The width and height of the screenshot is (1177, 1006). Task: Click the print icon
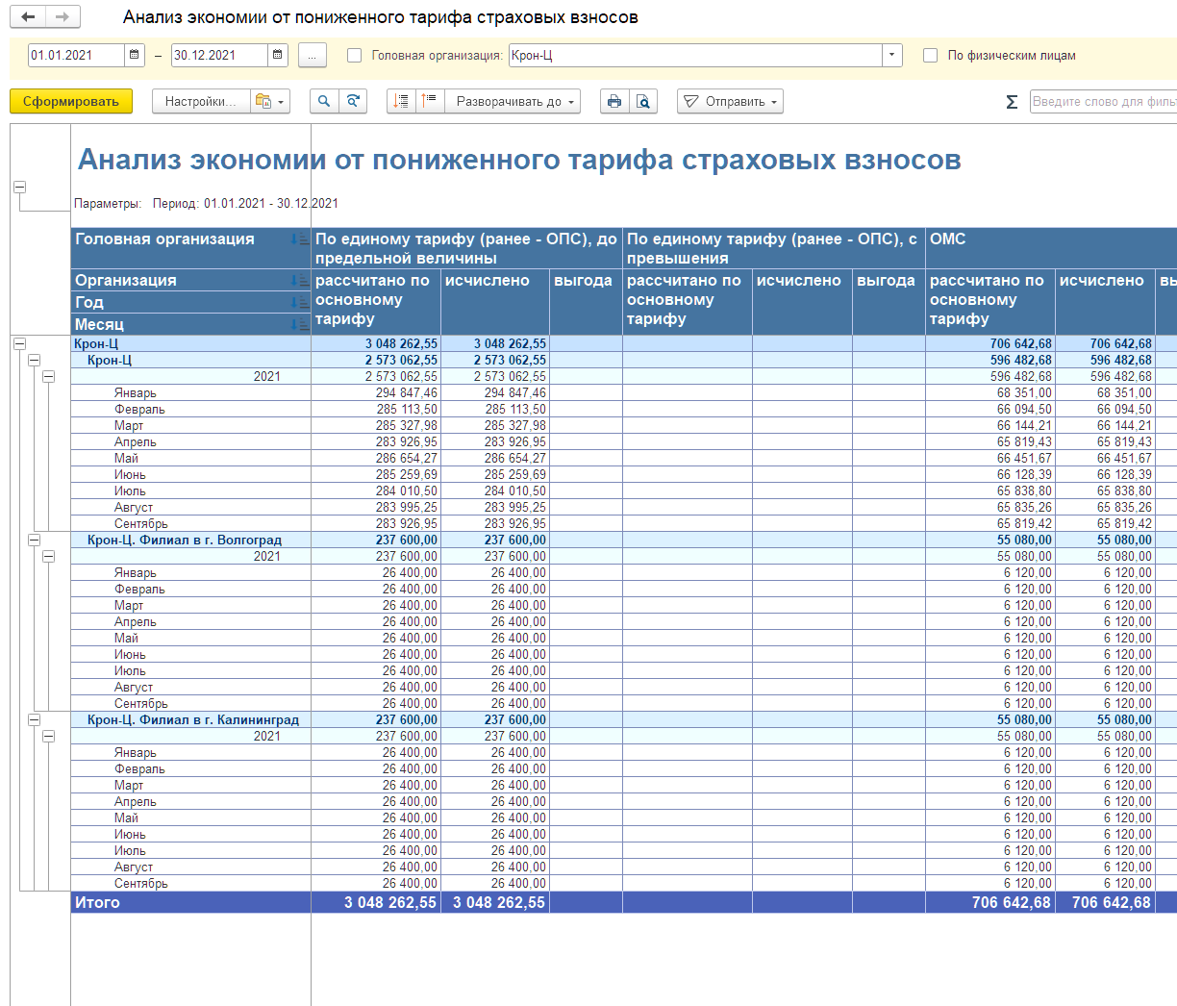pos(614,101)
